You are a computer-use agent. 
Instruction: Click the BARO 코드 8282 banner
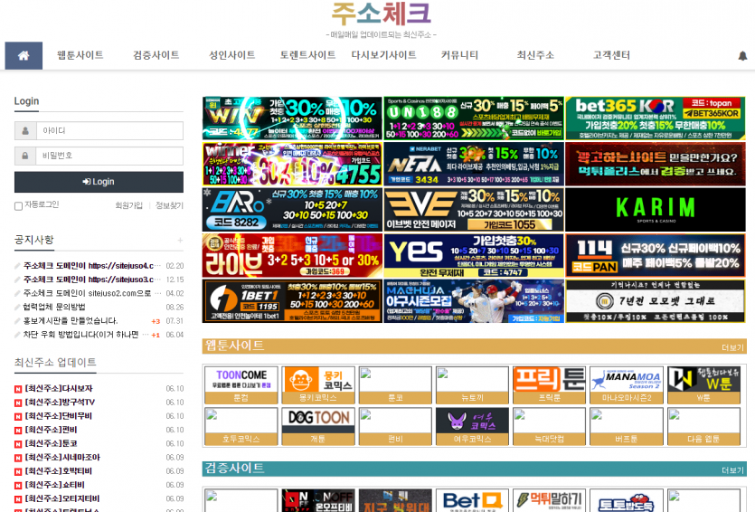click(x=292, y=210)
